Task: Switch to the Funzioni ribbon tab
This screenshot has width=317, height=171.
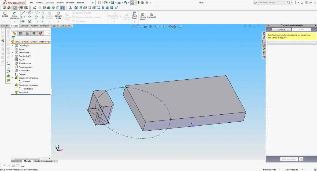Action: (5, 26)
